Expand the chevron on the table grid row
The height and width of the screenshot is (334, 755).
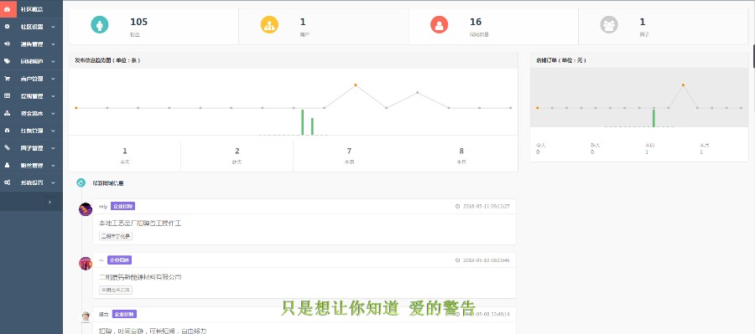[53, 96]
